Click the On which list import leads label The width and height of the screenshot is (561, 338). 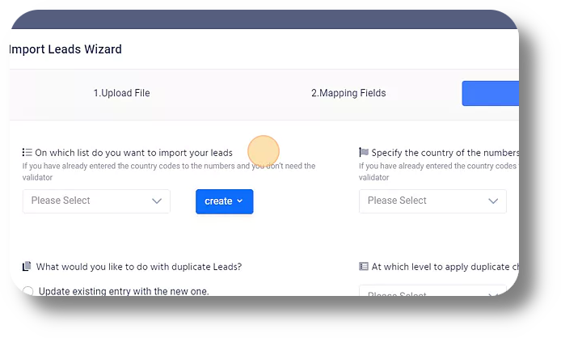pos(134,153)
